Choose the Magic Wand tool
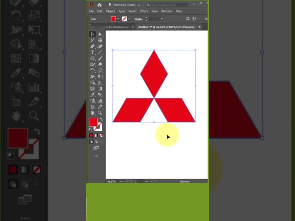295x221 pixels. point(92,40)
